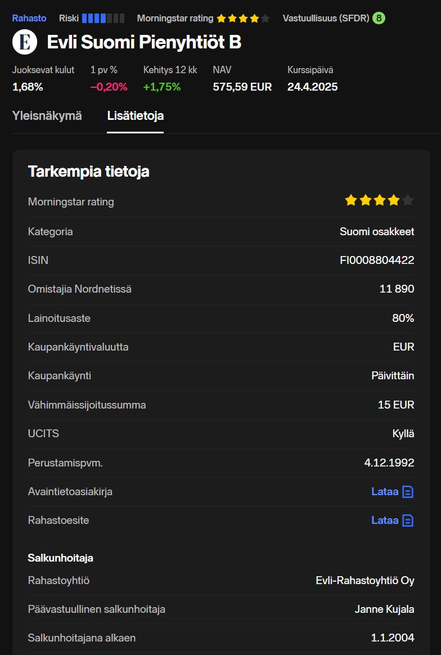Click the Juoksevat kulut label
The image size is (441, 655).
point(43,70)
